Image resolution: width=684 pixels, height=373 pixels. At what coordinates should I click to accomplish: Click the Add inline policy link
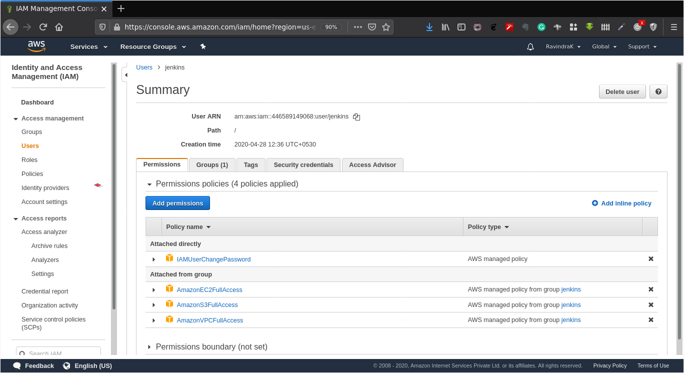[x=621, y=203]
